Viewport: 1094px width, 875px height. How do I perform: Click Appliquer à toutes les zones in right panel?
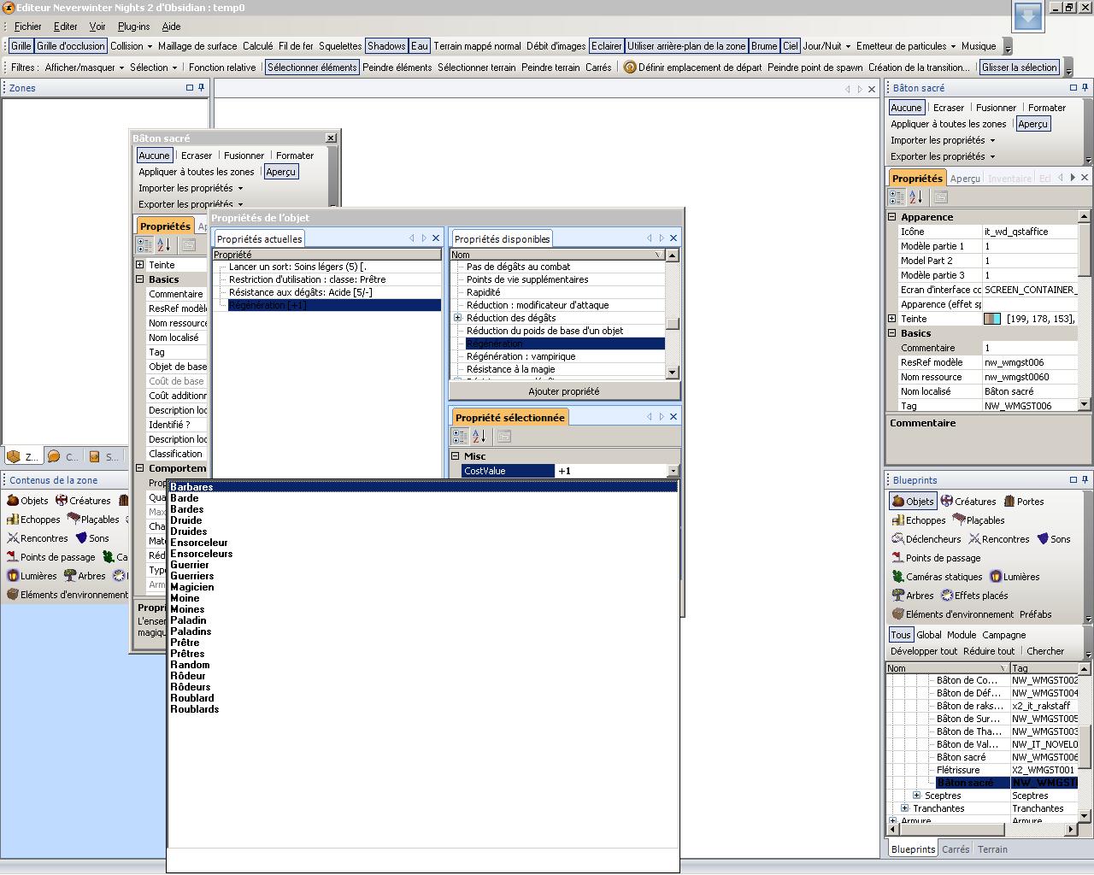949,124
